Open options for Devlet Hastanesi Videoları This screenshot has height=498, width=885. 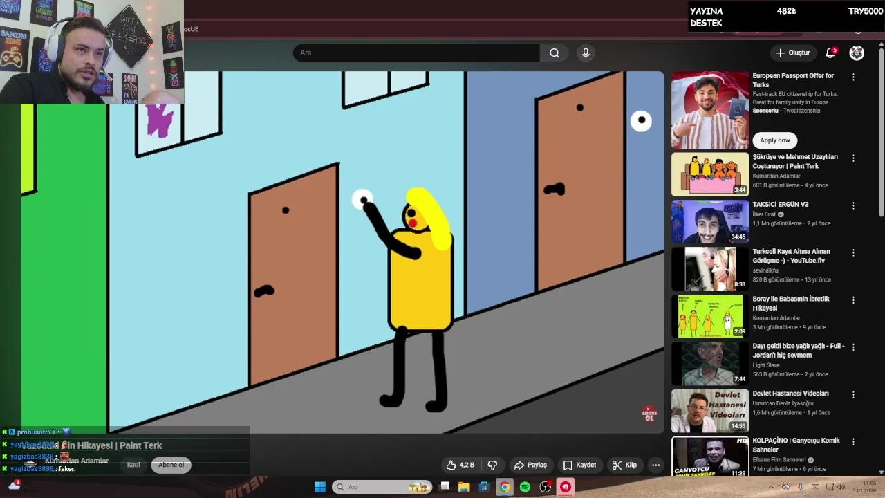(853, 394)
